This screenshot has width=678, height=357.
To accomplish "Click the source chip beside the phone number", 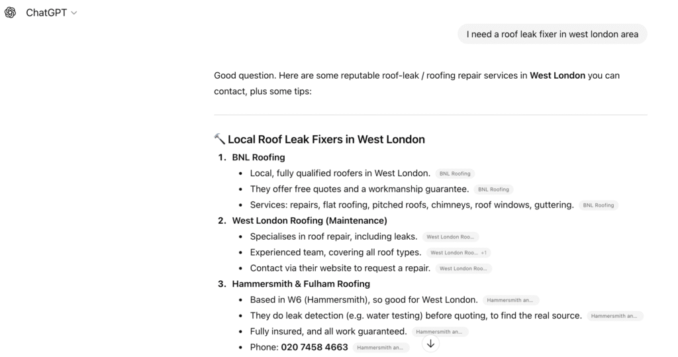I will [381, 347].
